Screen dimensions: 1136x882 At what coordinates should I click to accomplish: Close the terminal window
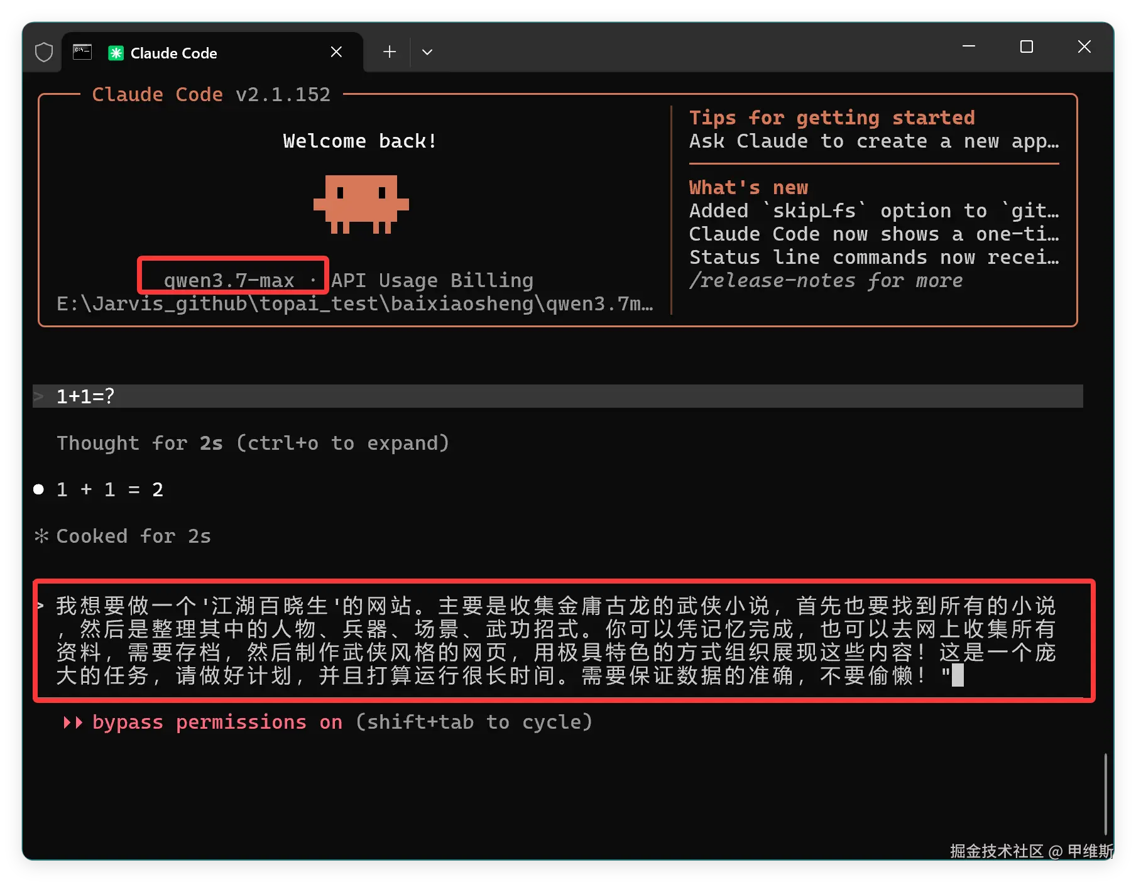click(1084, 46)
